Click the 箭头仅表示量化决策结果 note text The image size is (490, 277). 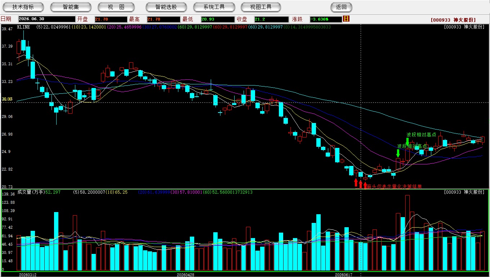point(394,186)
